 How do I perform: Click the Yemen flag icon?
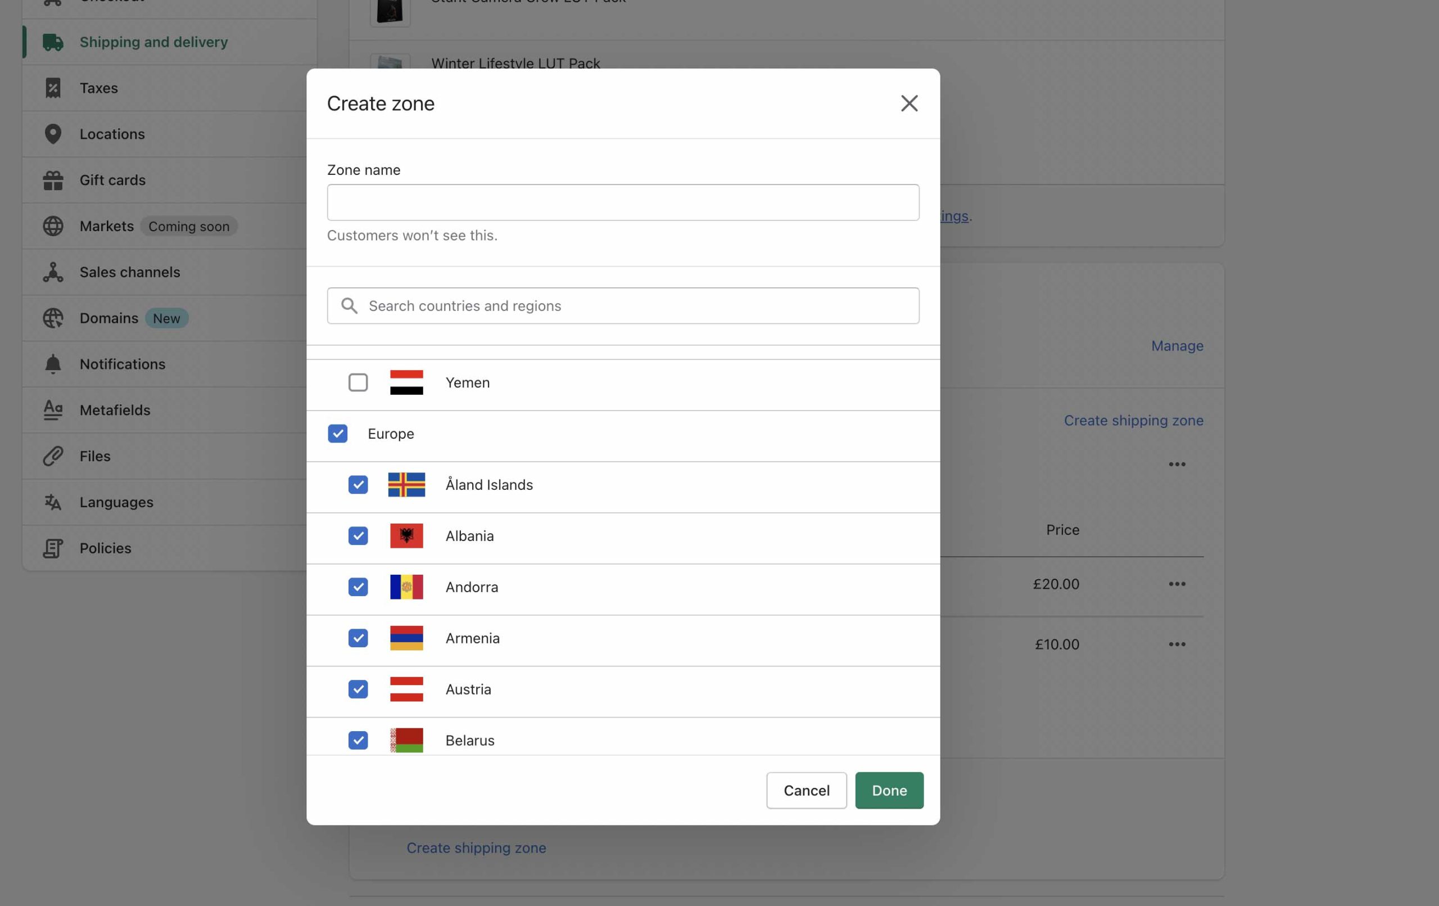coord(406,383)
